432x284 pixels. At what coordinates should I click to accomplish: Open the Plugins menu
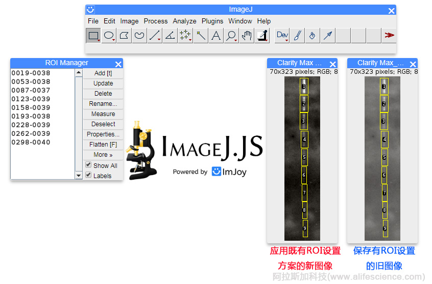(x=212, y=21)
